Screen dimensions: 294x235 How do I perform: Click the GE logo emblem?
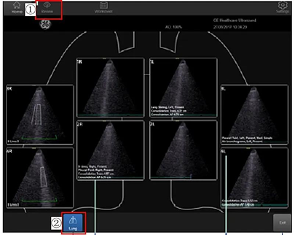click(x=45, y=24)
